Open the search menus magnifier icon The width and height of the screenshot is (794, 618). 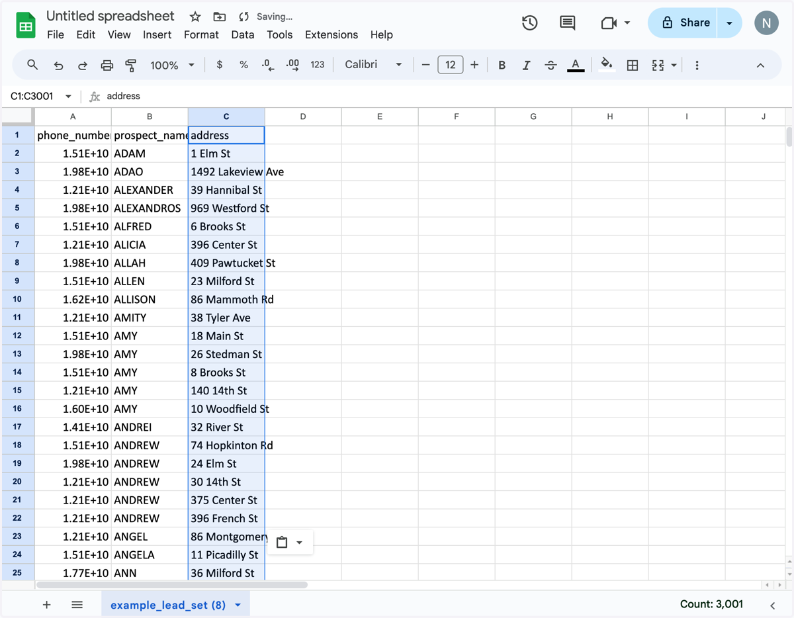coord(32,65)
